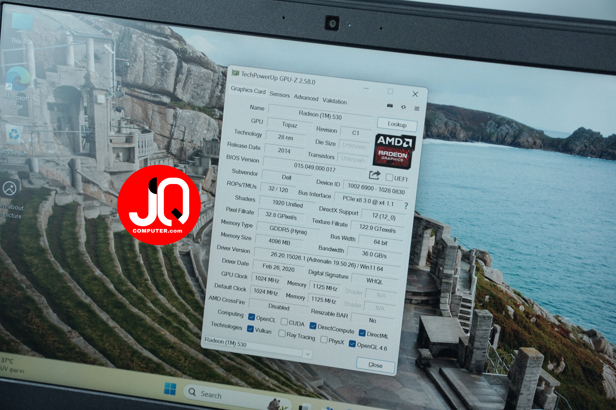
Task: Click the Lookup button
Action: coord(397,124)
